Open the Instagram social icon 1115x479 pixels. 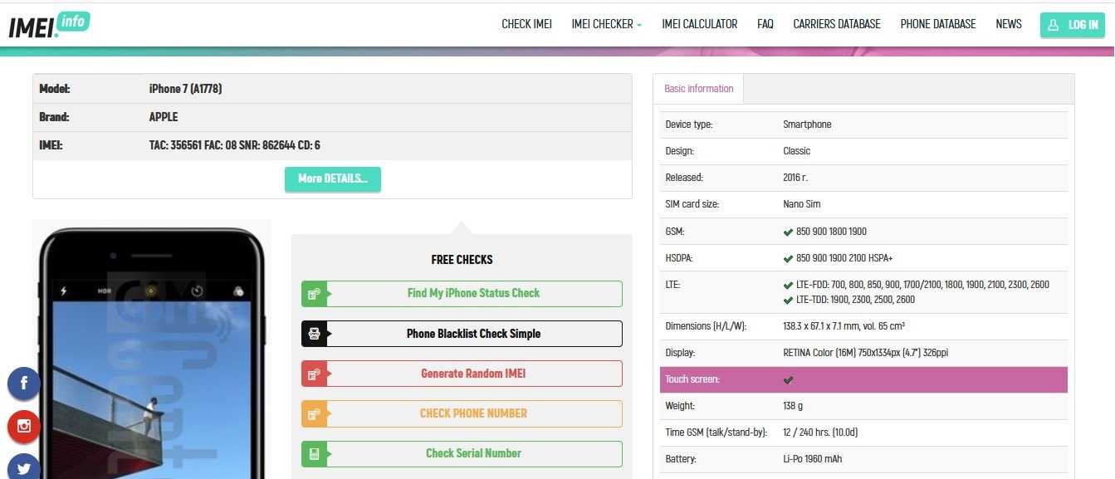(x=24, y=427)
